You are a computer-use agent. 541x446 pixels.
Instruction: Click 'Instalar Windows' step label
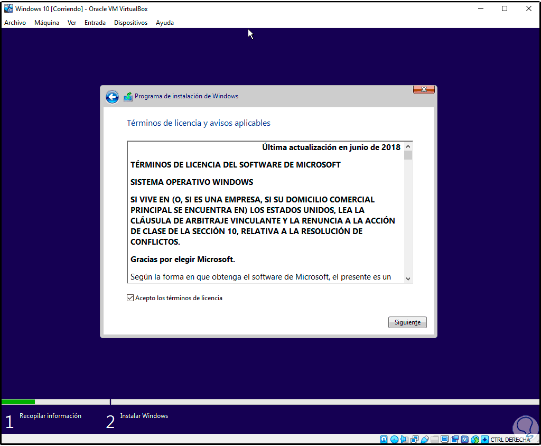pyautogui.click(x=144, y=416)
